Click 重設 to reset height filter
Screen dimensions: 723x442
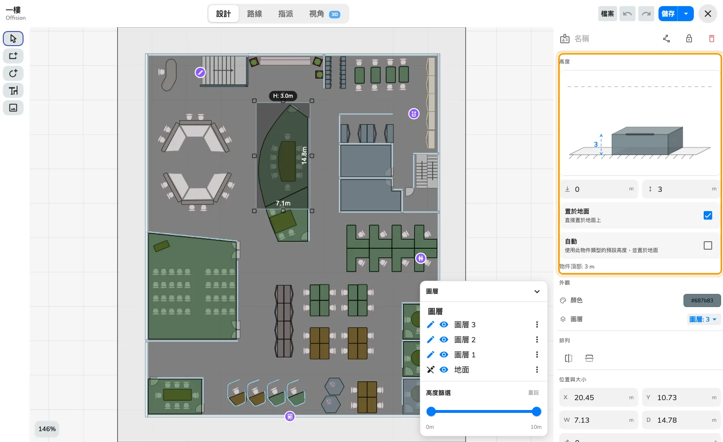coord(533,393)
